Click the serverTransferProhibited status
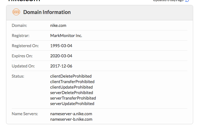The image size is (197, 127). tap(73, 98)
